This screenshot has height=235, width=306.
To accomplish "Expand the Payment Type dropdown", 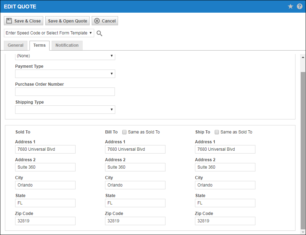I will tap(65, 74).
